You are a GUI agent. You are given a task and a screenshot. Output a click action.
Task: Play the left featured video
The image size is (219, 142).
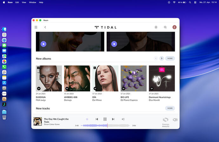pos(43,44)
